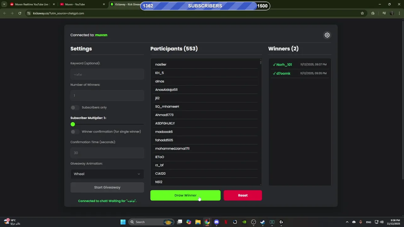
Task: Click the Draw Winner button
Action: tap(186, 195)
